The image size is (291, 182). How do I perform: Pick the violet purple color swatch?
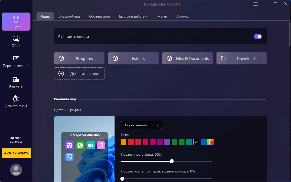[x=167, y=142]
